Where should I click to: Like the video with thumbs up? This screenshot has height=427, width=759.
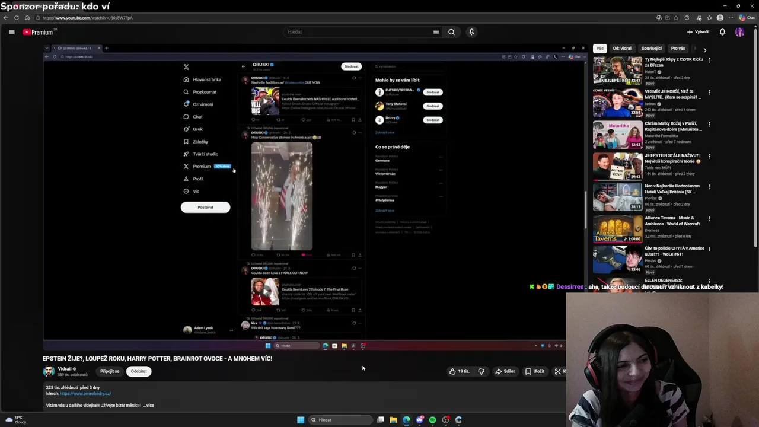[459, 371]
